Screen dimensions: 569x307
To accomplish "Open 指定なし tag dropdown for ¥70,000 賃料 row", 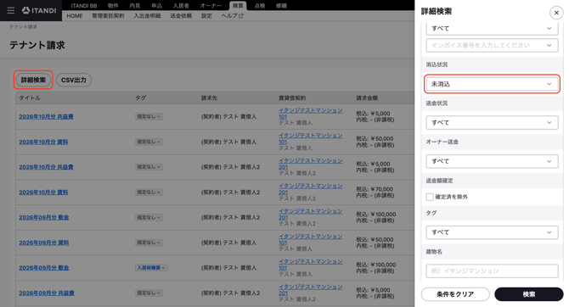I will [x=149, y=193].
